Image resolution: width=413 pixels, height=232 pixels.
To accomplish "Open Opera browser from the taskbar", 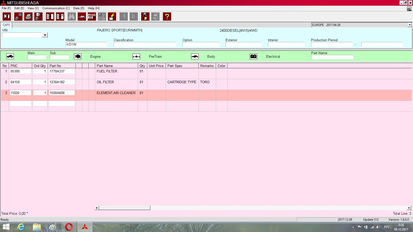I will pyautogui.click(x=69, y=227).
